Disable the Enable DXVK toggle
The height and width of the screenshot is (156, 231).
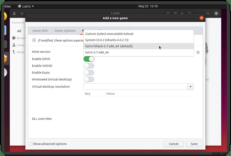(x=89, y=59)
